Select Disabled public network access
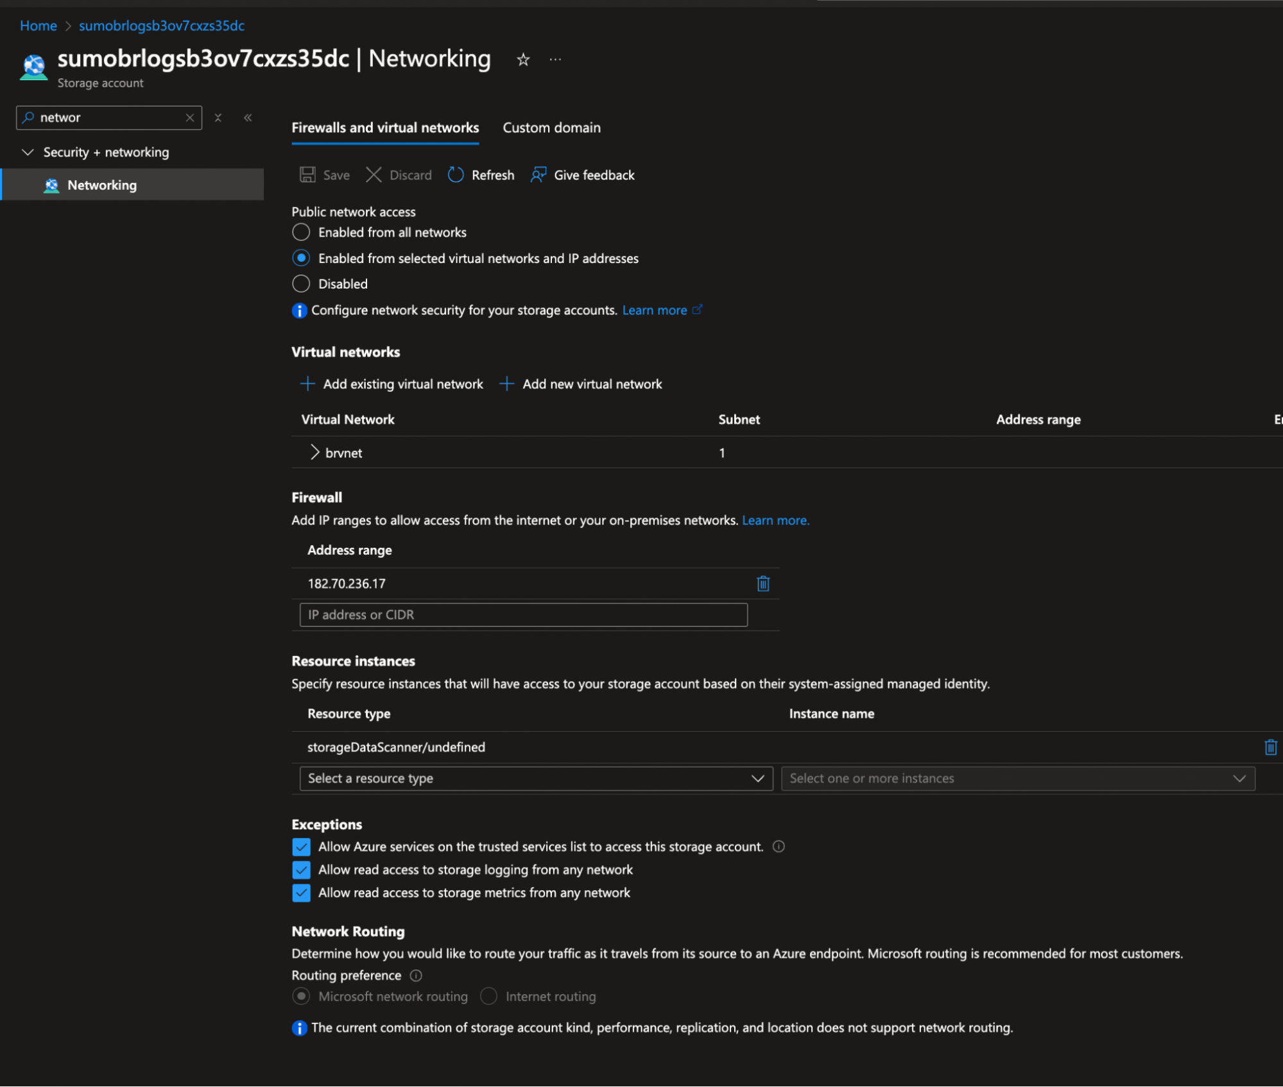 pos(301,283)
